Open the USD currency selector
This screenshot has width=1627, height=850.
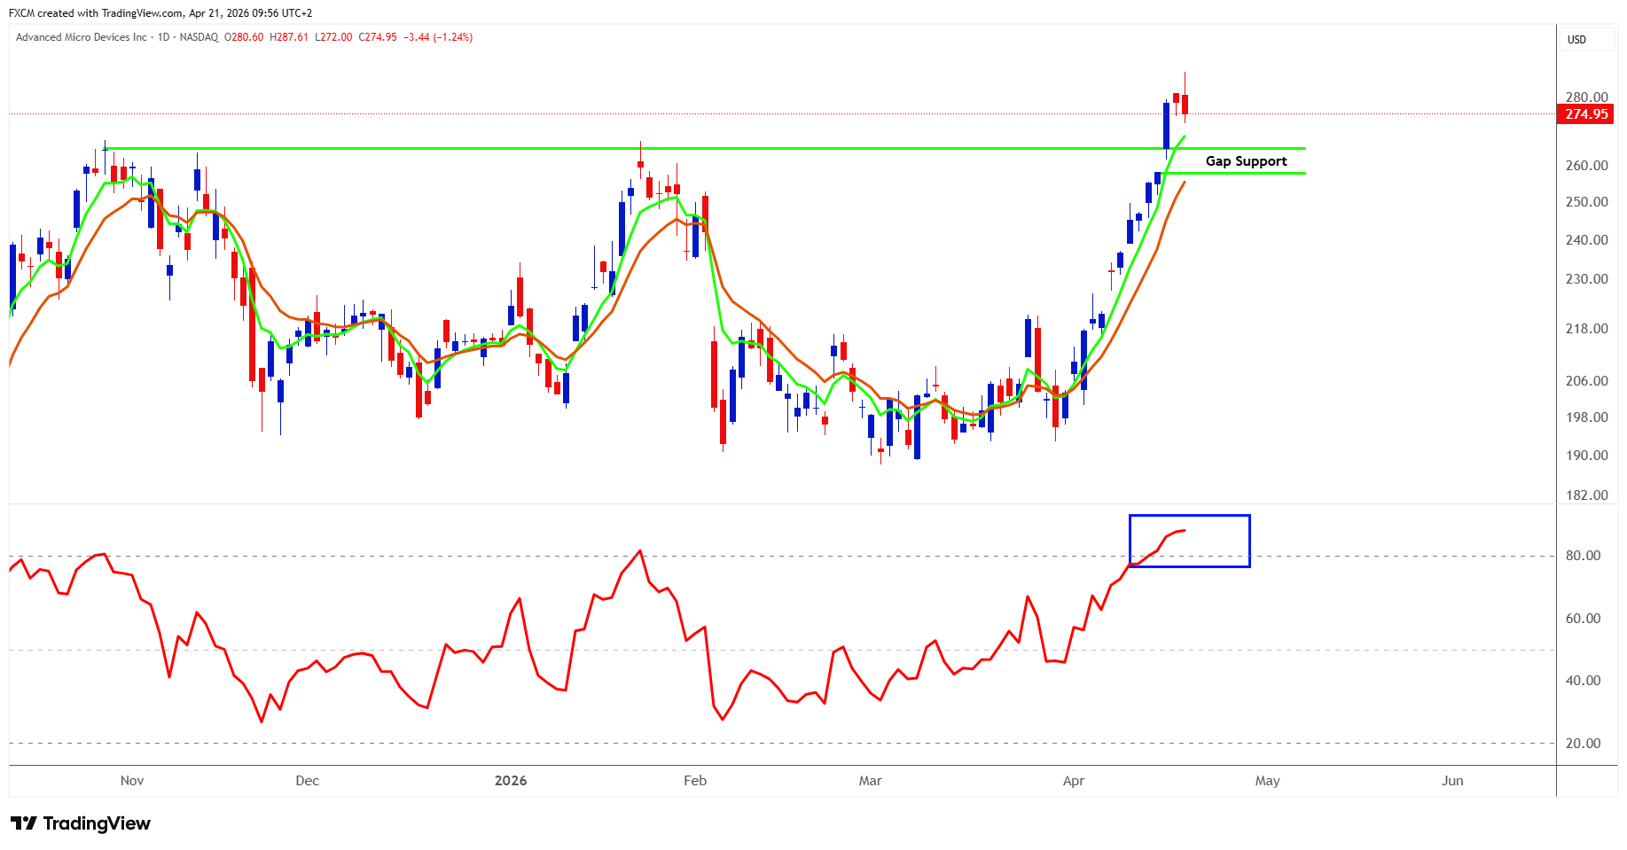[1576, 40]
